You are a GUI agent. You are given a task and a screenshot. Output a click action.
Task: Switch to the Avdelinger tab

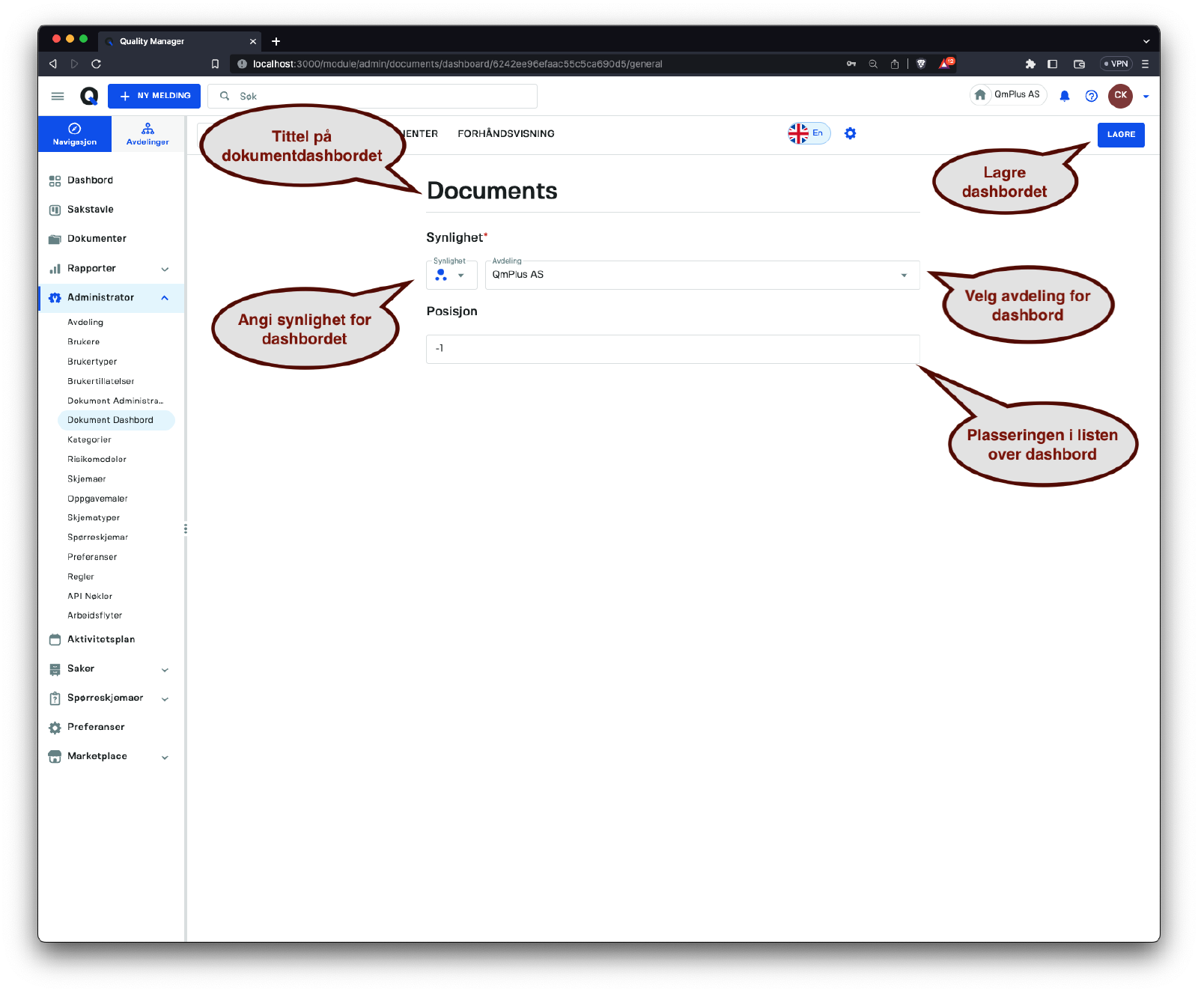148,134
